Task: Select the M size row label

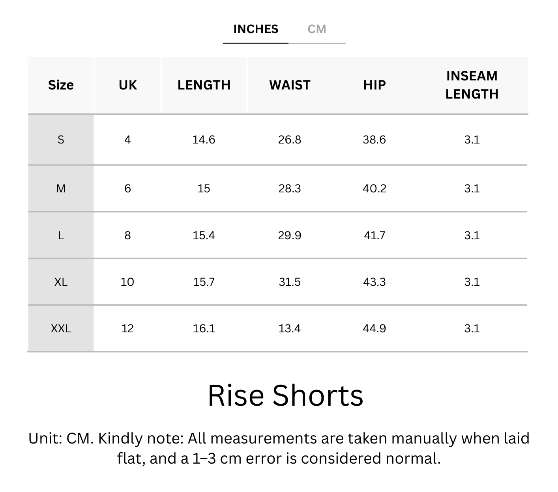Action: (x=61, y=188)
